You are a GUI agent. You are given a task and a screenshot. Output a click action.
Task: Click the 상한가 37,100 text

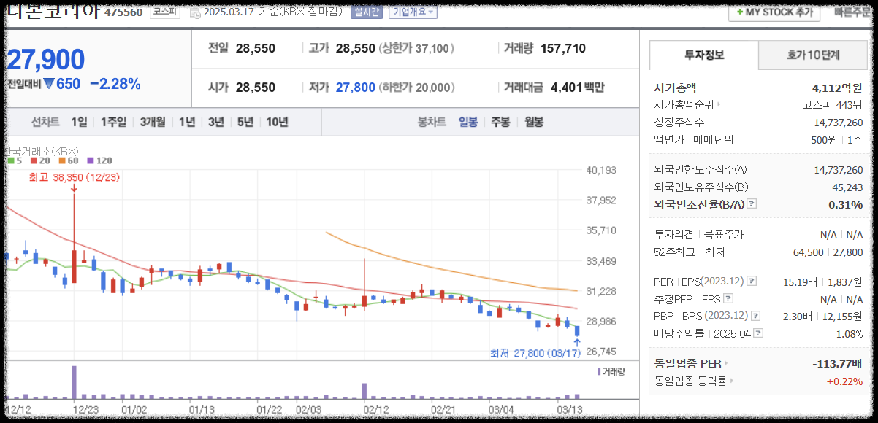coord(416,48)
